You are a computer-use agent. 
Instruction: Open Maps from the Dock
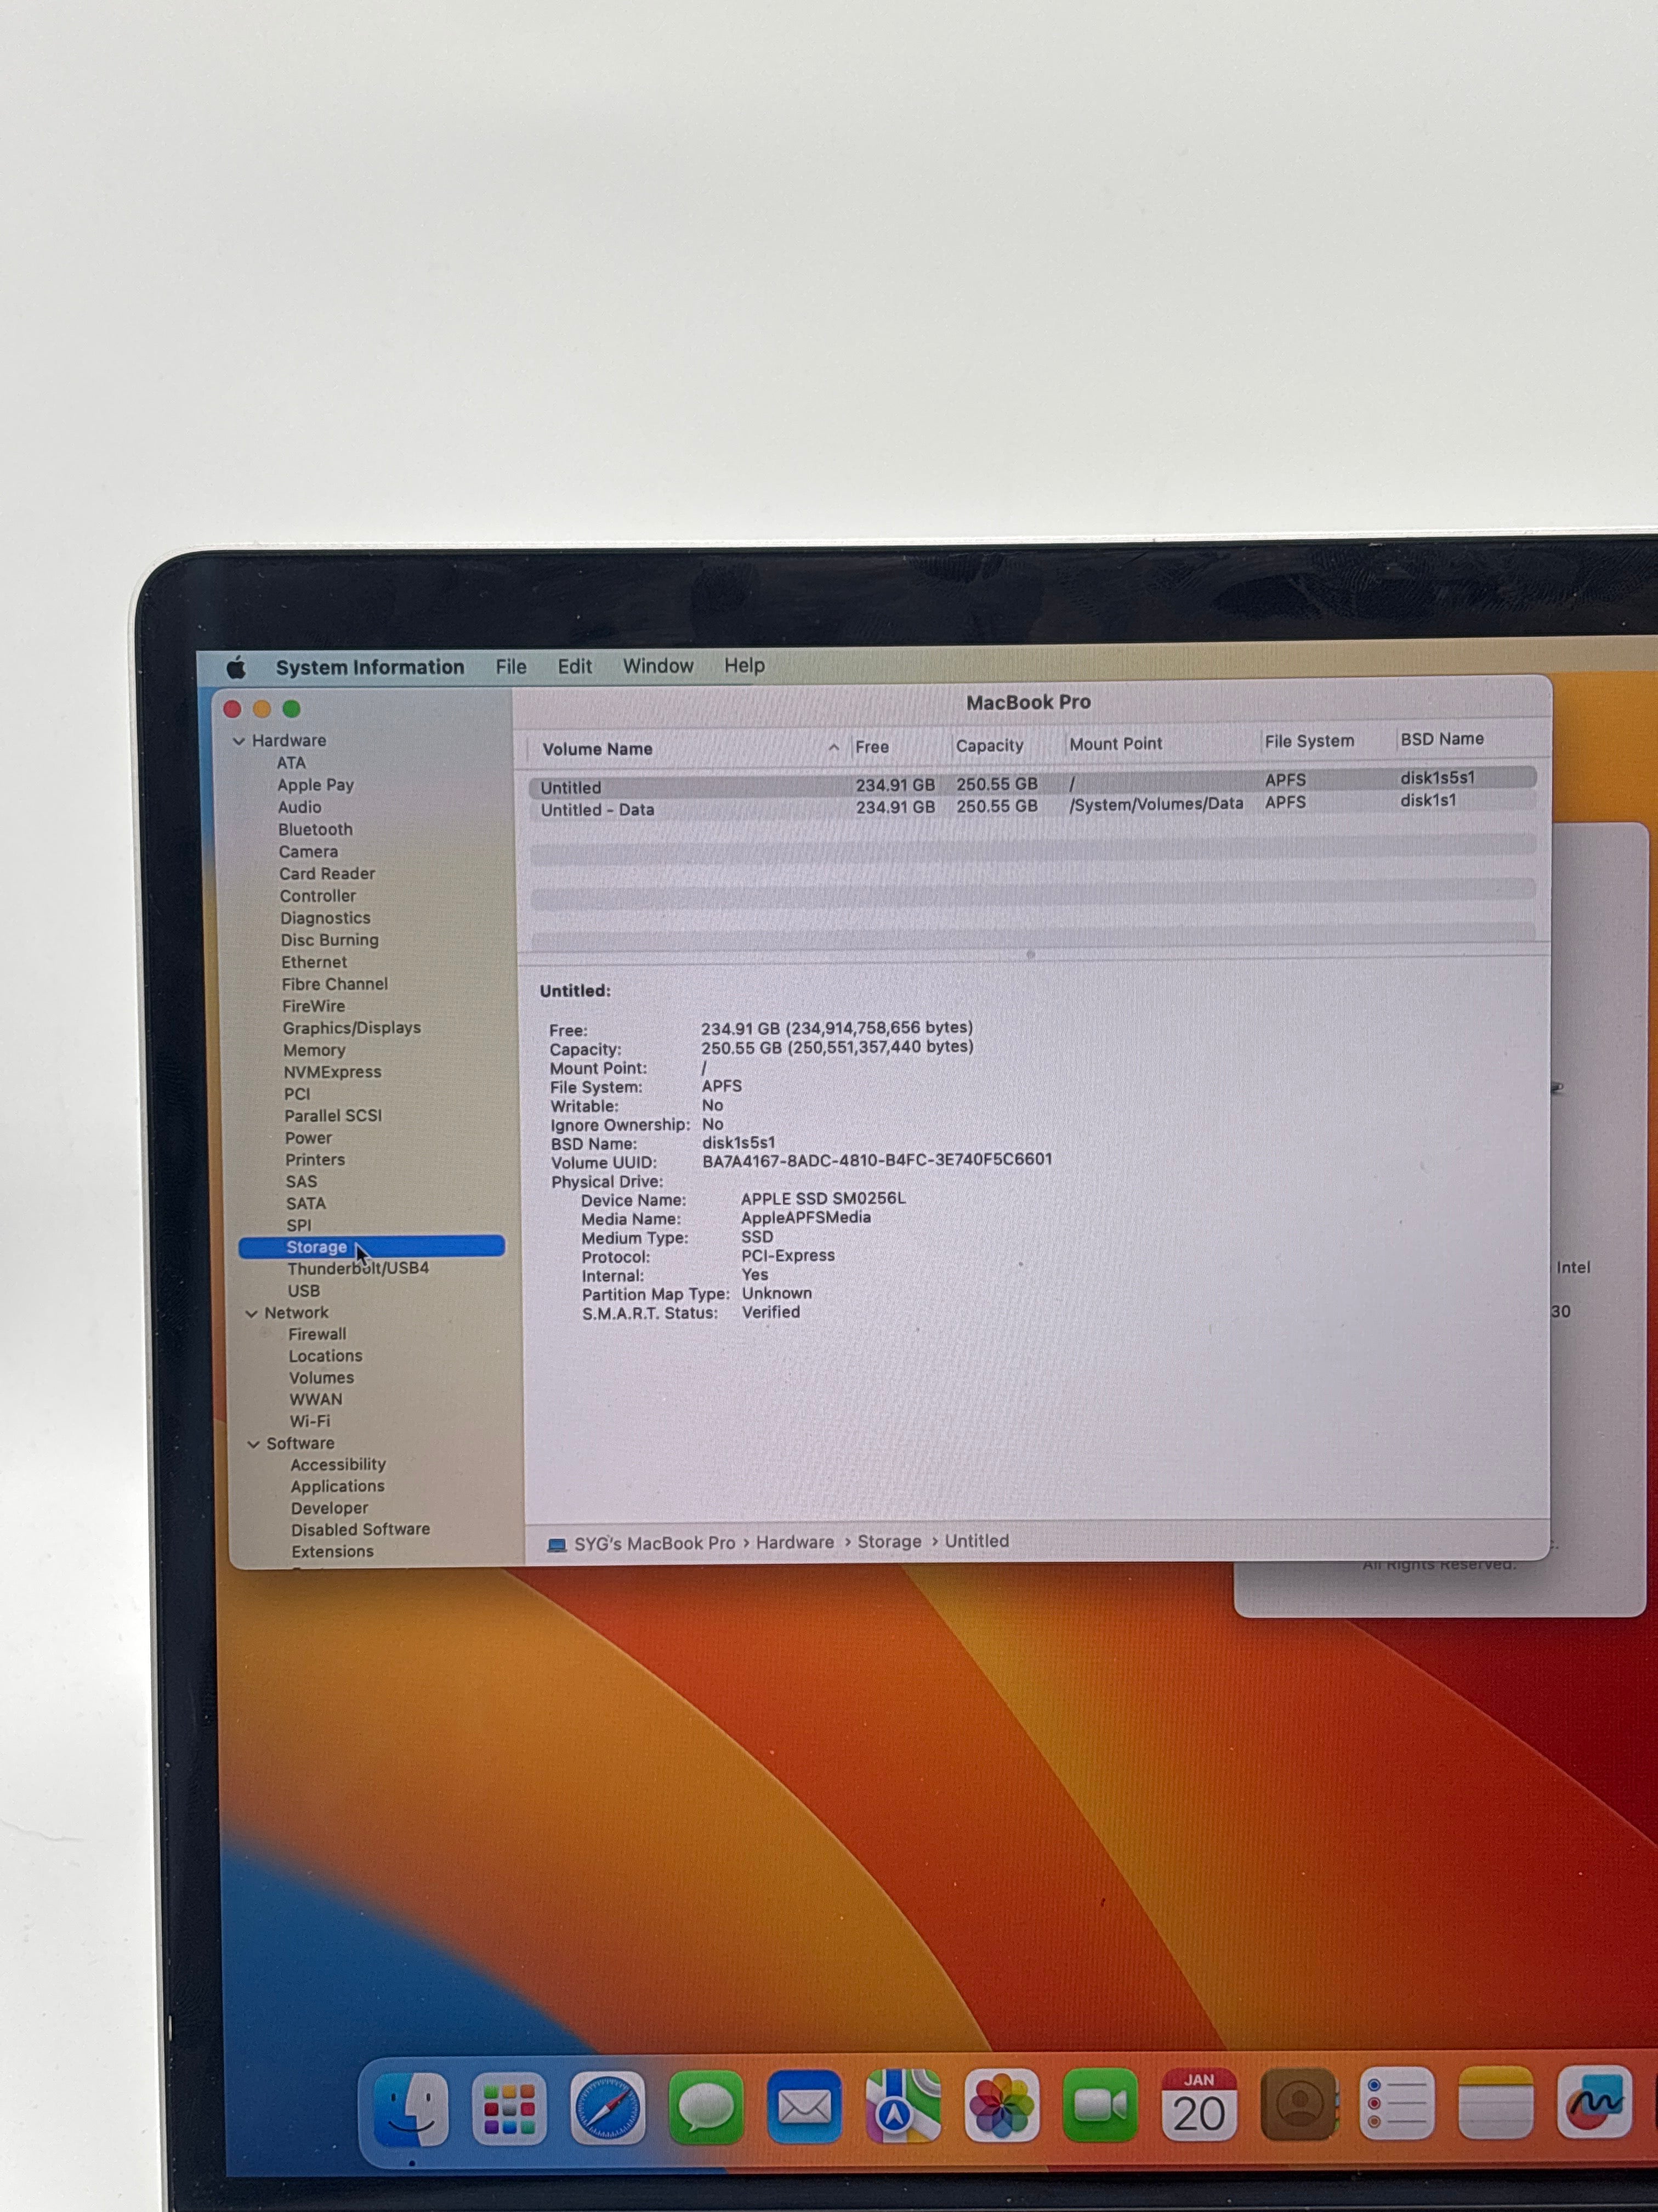point(902,2107)
